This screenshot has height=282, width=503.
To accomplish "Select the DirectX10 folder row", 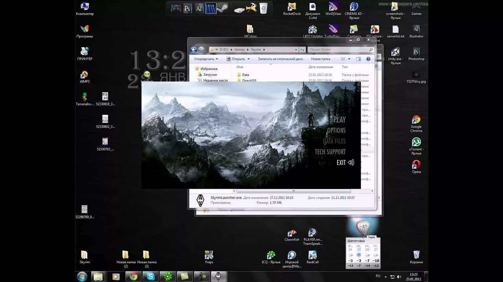I will 303,80.
